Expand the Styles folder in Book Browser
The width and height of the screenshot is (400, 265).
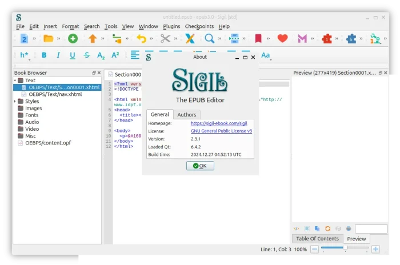15,101
